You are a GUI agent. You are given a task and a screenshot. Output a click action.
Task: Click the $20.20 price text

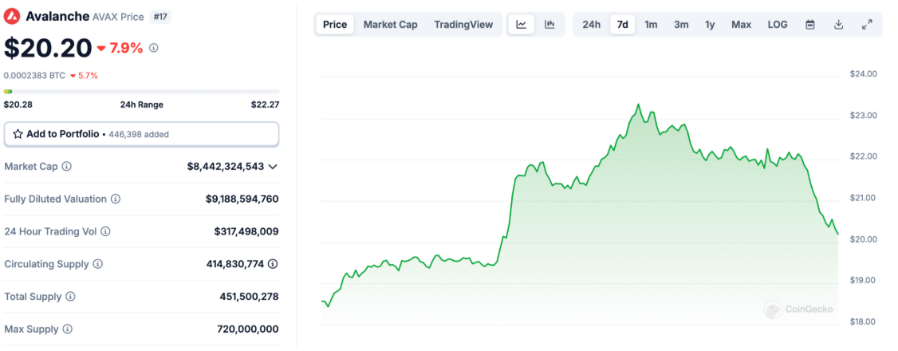coord(48,48)
